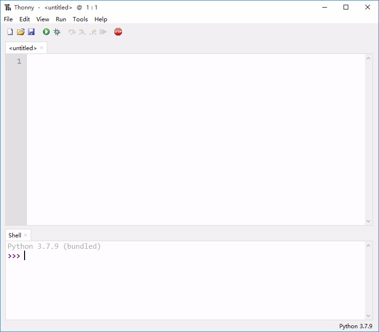Open the View menu
The image size is (379, 332).
(x=43, y=19)
